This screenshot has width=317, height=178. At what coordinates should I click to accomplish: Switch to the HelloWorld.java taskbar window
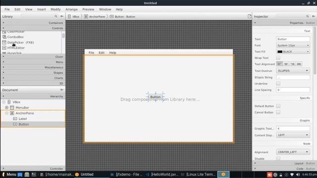(x=162, y=175)
